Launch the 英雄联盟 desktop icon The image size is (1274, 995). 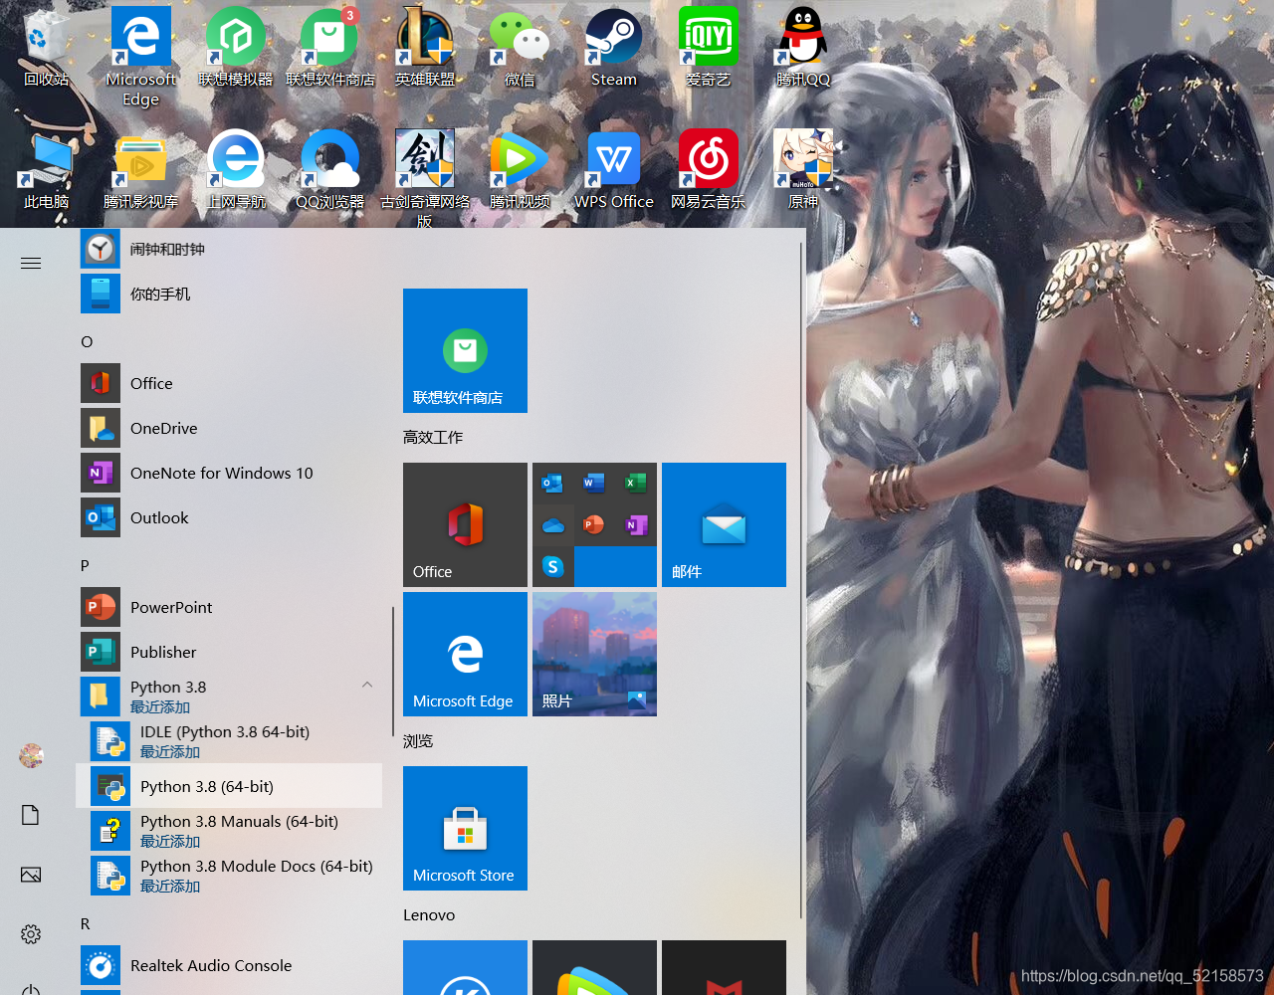pos(425,50)
